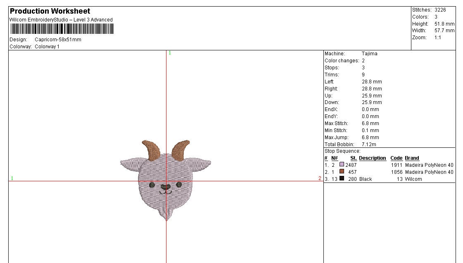Sort by the Code column header
Screen dimensions: 463x263
pos(396,158)
